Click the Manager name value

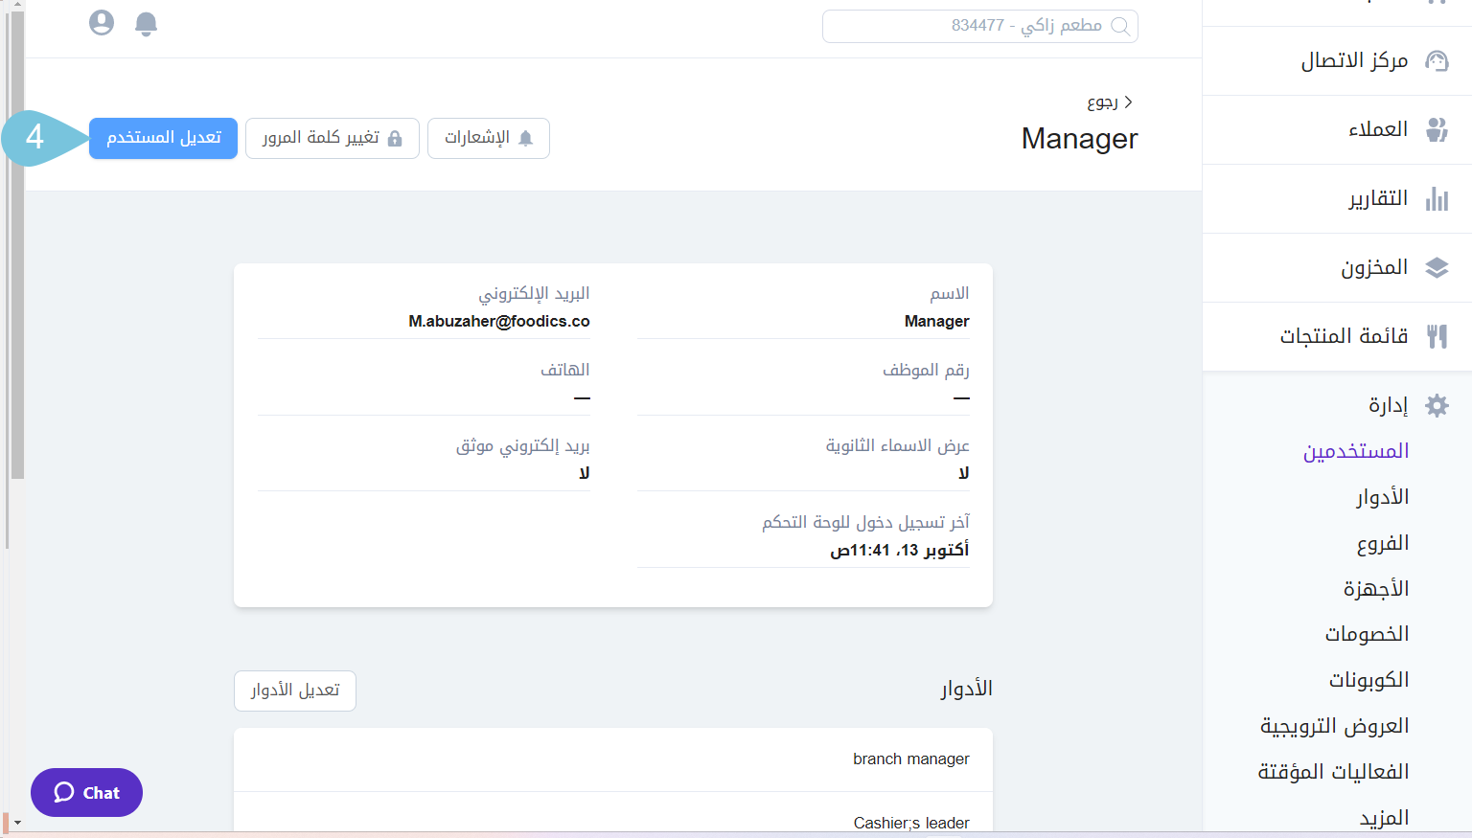point(937,321)
